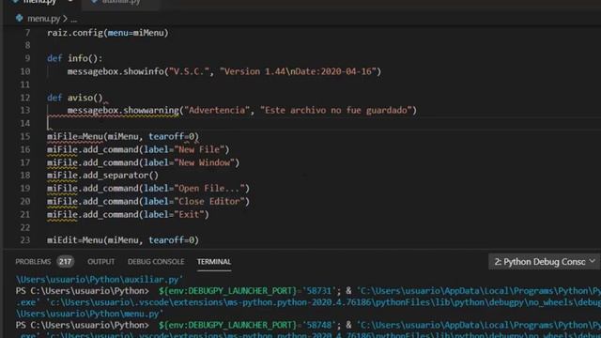Click the add_command label "Open File..." line
Image resolution: width=601 pixels, height=338 pixels.
point(148,189)
